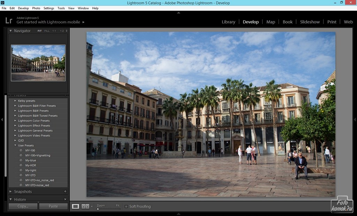This screenshot has height=216, width=357.
Task: Click the Navigator preview thumbnail
Action: (x=38, y=63)
